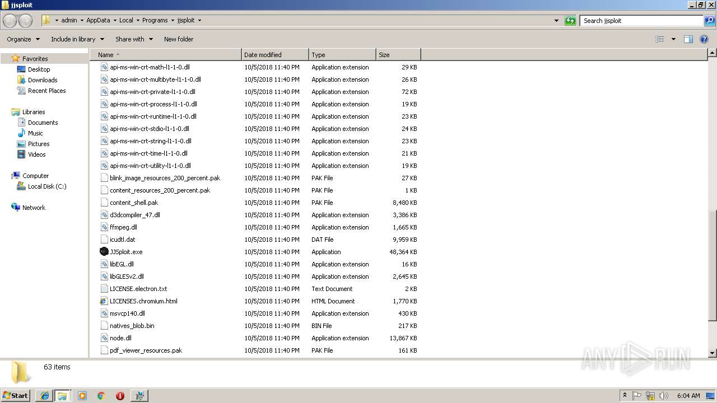This screenshot has width=717, height=403.
Task: Open the Include in library dropdown
Action: (77, 39)
